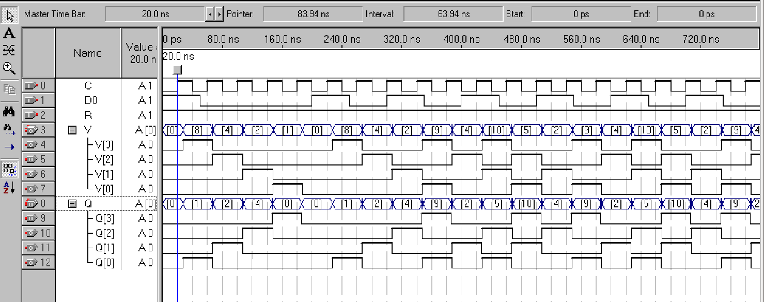764x302 pixels.
Task: Select signal Q[2]
Action: pos(104,233)
